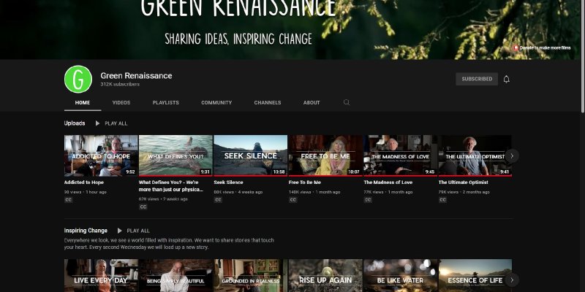The width and height of the screenshot is (585, 292).
Task: Click the CC badge under Addicted to Hope
Action: click(x=68, y=199)
